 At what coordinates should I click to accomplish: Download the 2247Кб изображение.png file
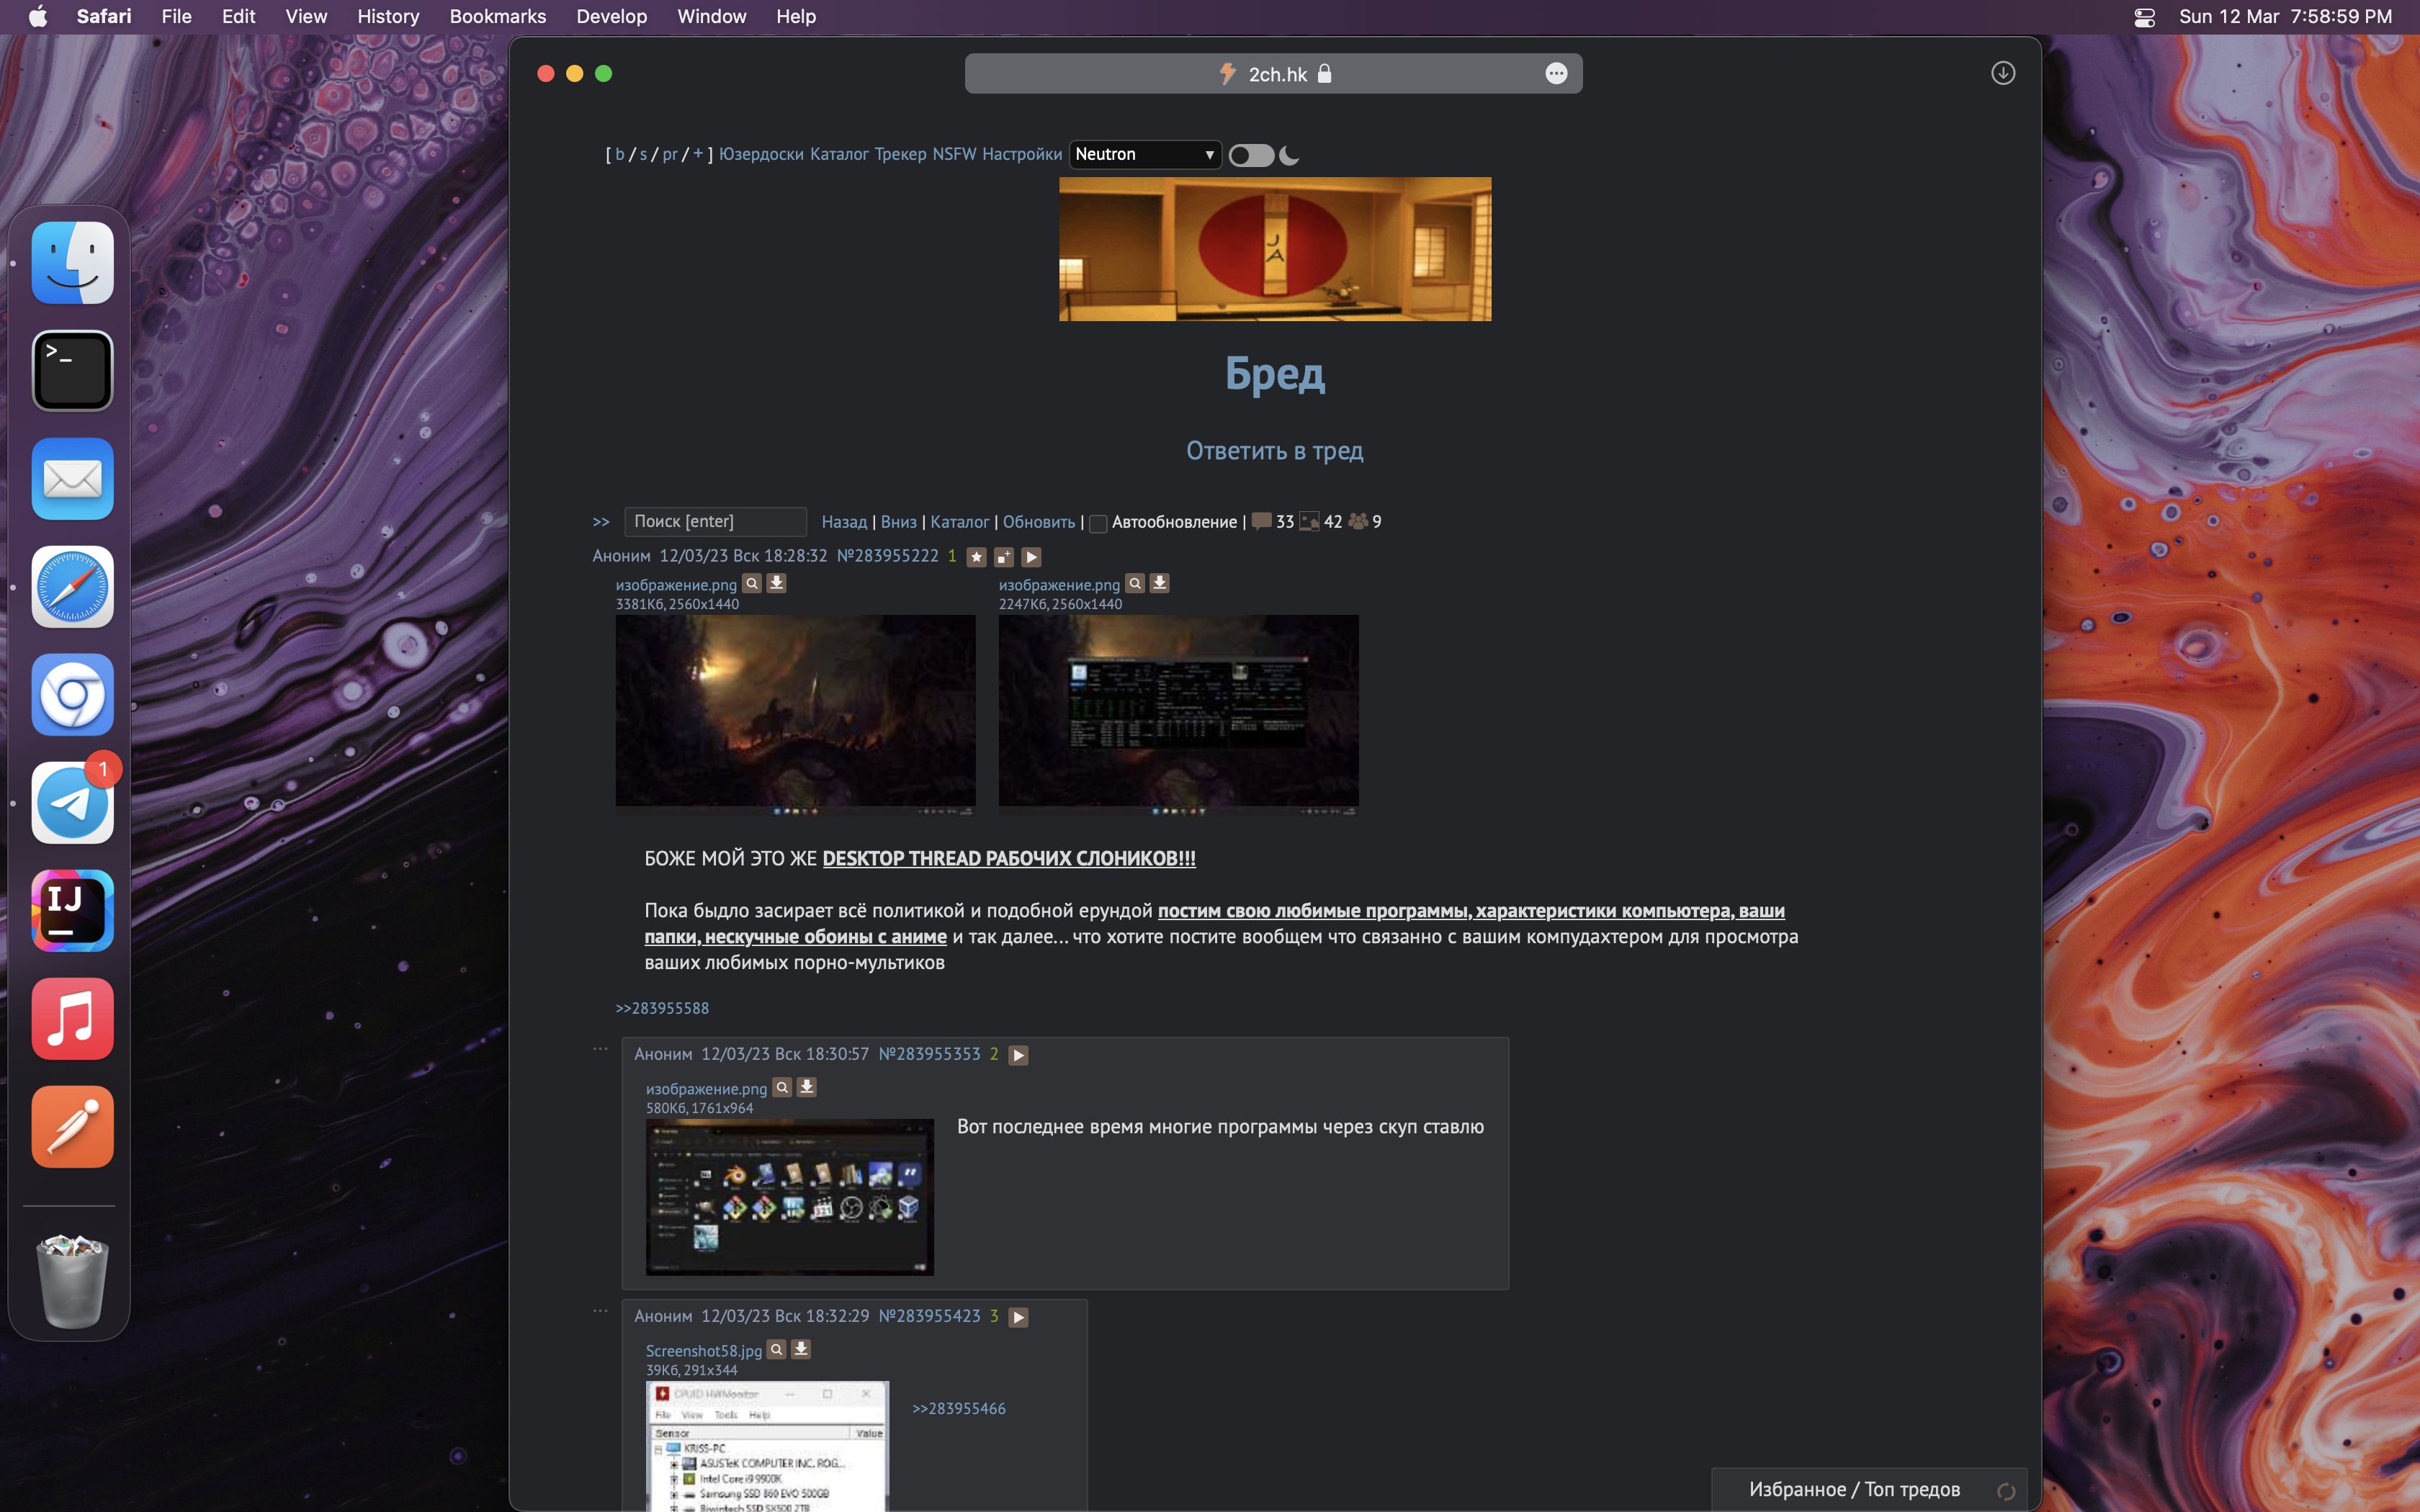click(x=1159, y=583)
